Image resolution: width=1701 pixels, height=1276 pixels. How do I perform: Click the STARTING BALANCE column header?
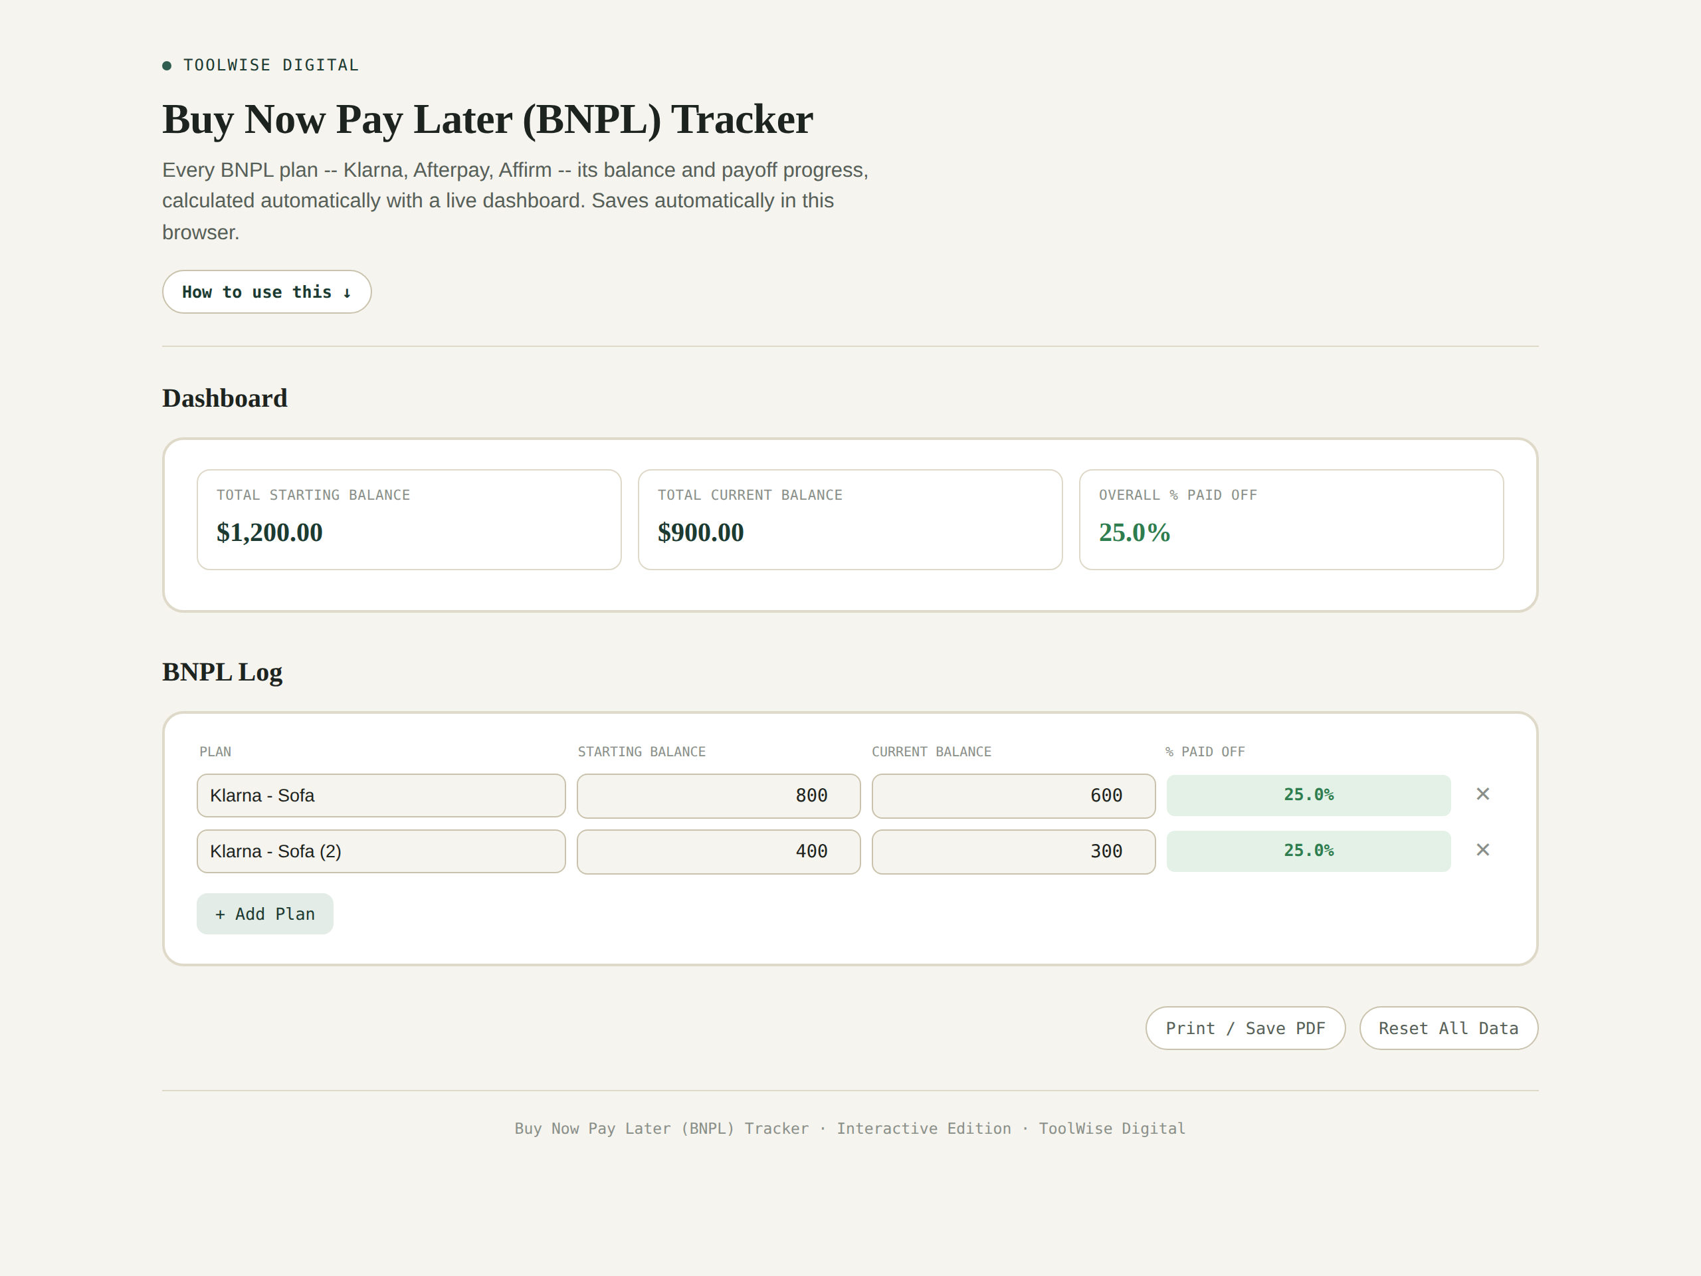coord(641,752)
